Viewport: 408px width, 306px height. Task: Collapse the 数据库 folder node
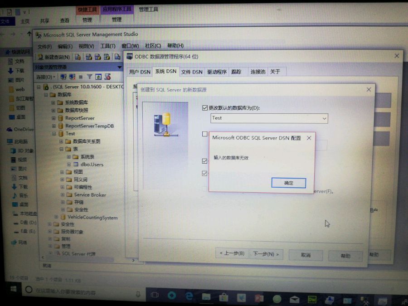tap(46, 95)
